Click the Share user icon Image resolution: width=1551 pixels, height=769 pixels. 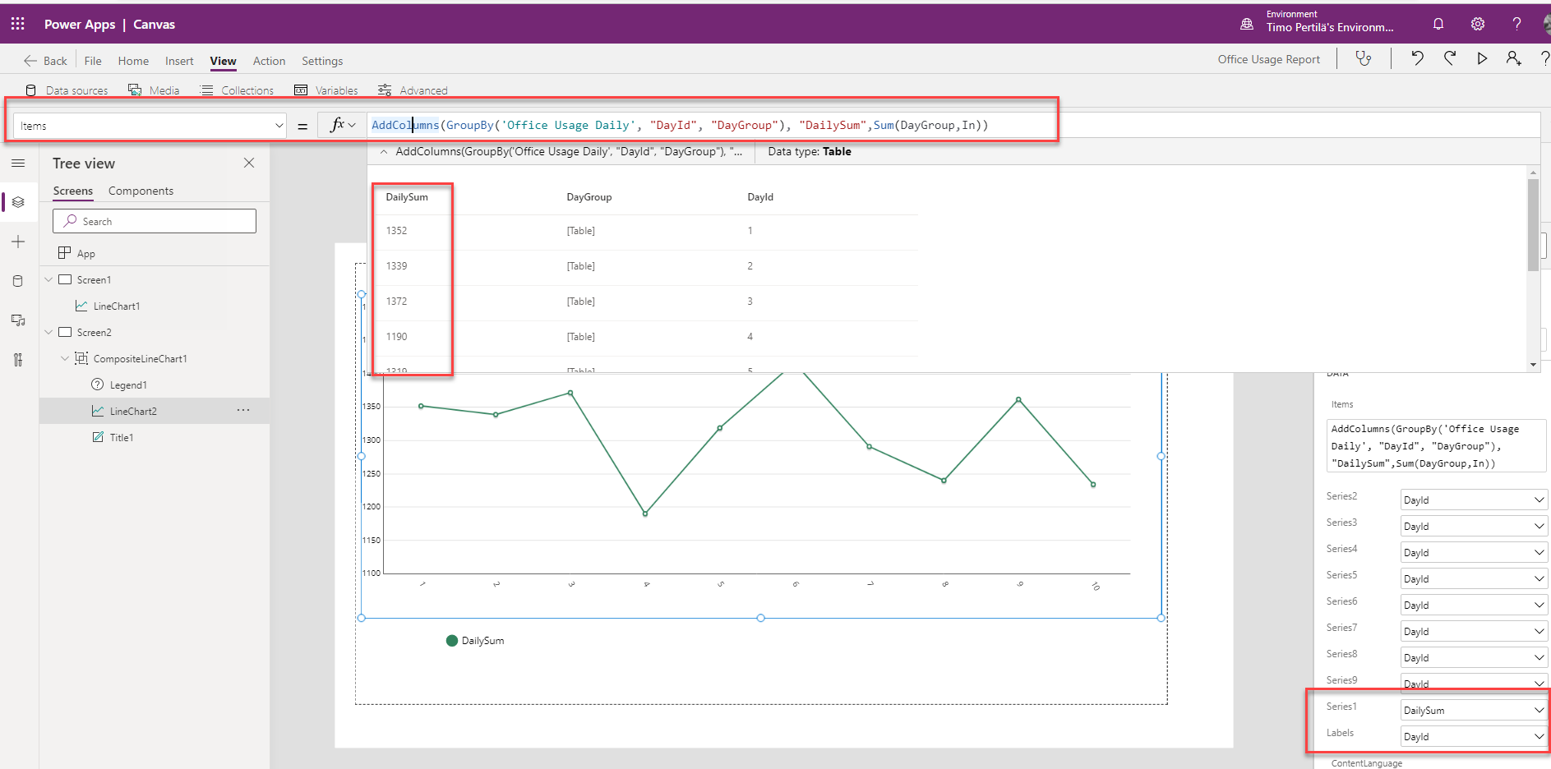(1513, 58)
